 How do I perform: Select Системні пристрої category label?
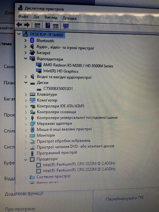click(54, 177)
